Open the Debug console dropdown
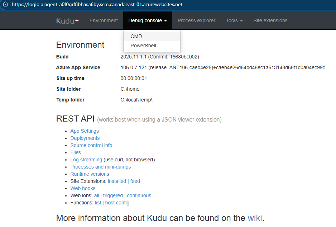 (148, 21)
